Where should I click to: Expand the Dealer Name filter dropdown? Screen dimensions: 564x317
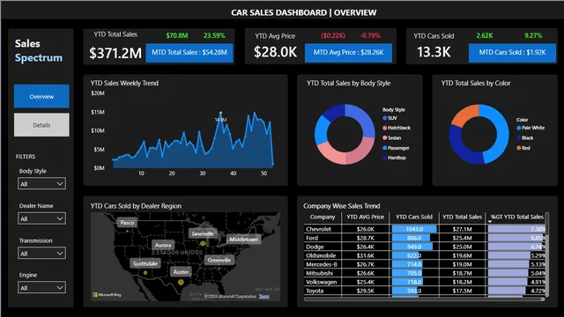(x=41, y=218)
